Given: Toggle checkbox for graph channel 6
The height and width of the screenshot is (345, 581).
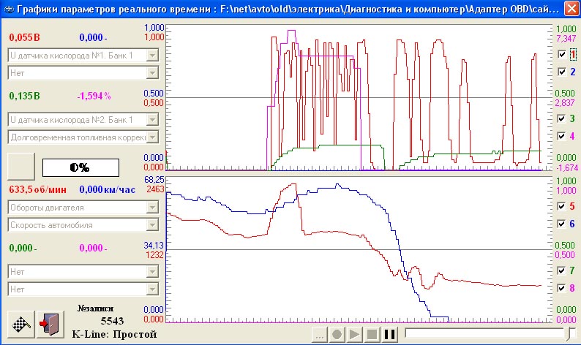Looking at the screenshot, I should click(561, 224).
